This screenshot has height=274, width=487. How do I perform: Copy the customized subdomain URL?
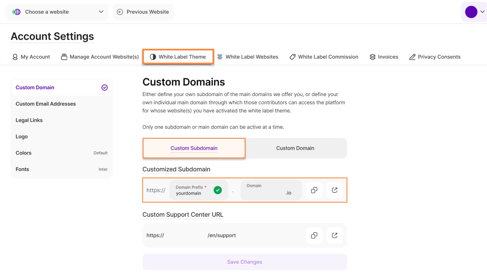314,190
